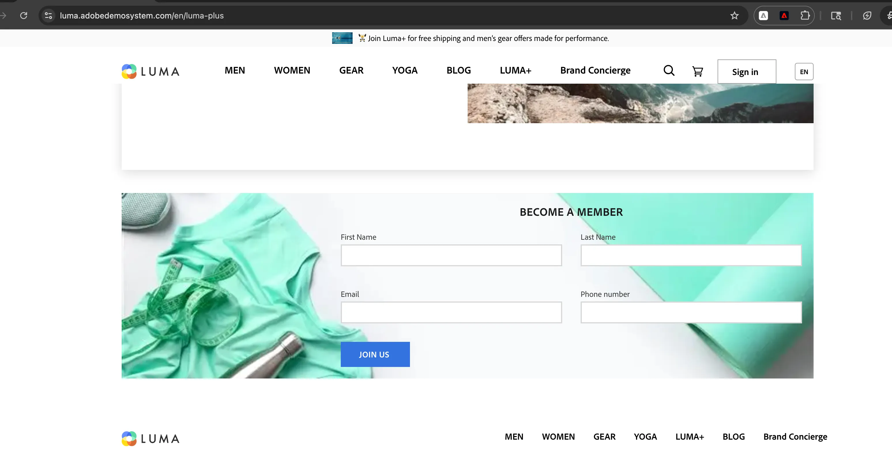
Task: Open BLOG in header navigation
Action: pyautogui.click(x=458, y=70)
